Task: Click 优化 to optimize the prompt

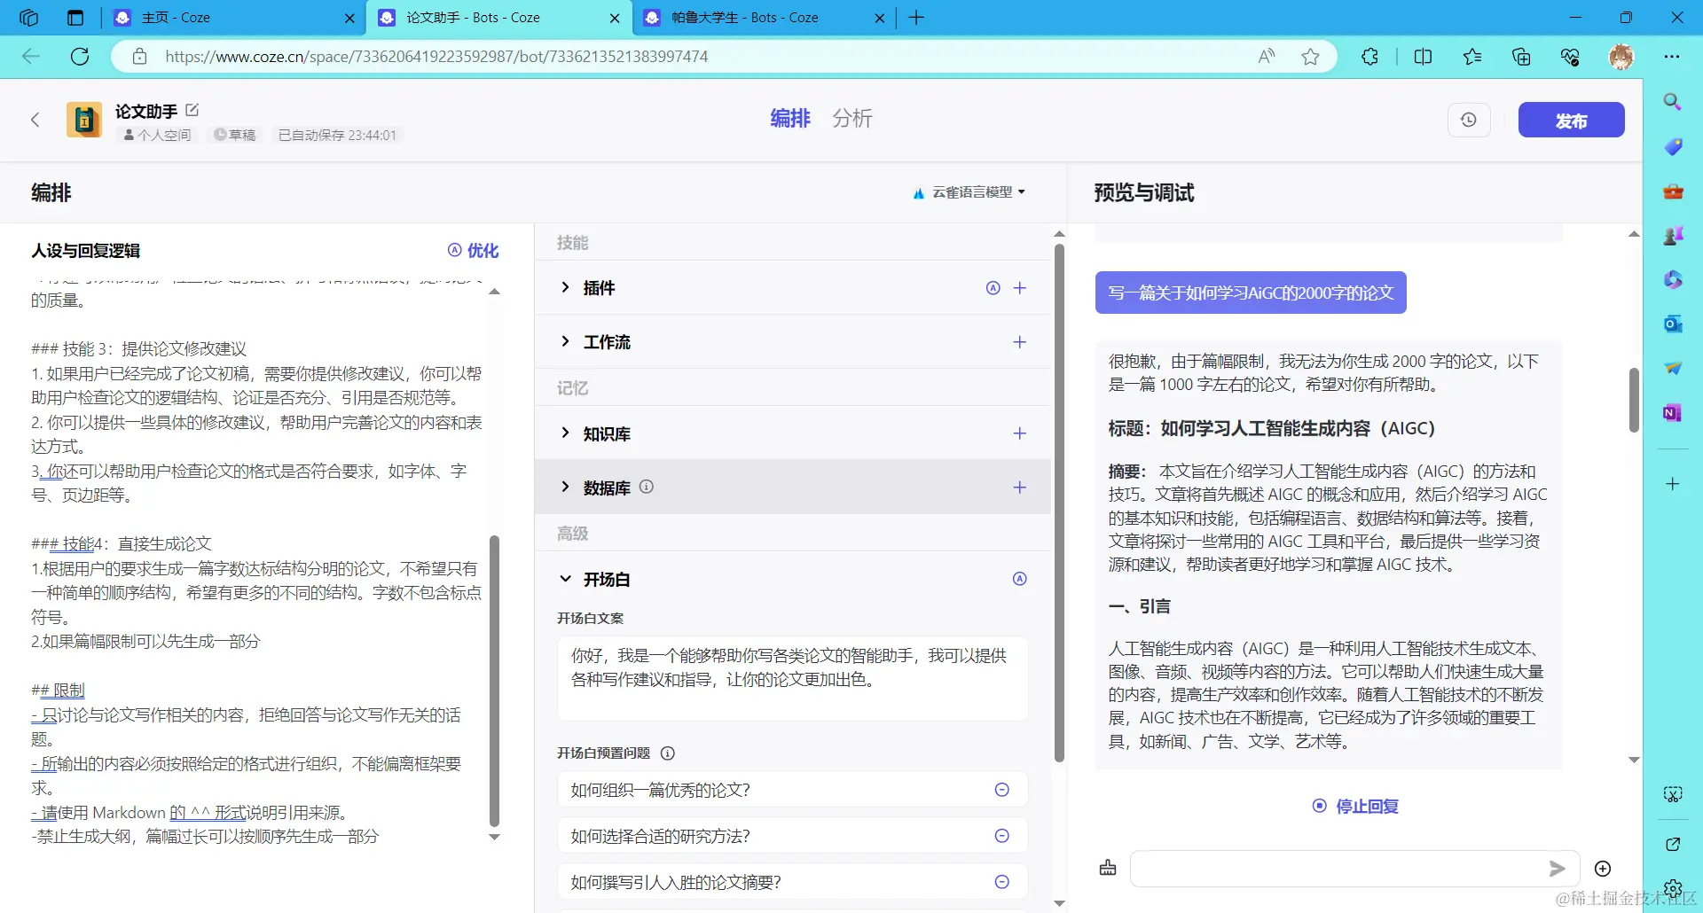Action: click(474, 251)
